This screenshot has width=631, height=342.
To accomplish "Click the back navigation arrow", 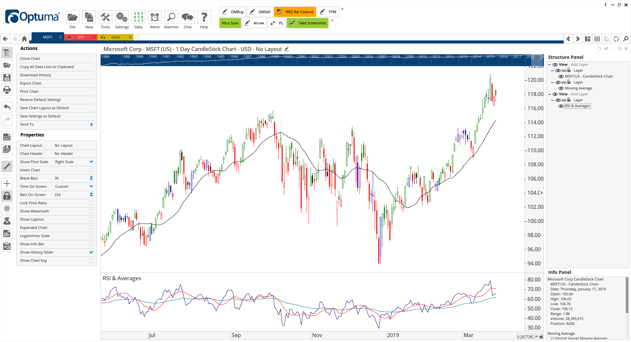I will pos(5,39).
